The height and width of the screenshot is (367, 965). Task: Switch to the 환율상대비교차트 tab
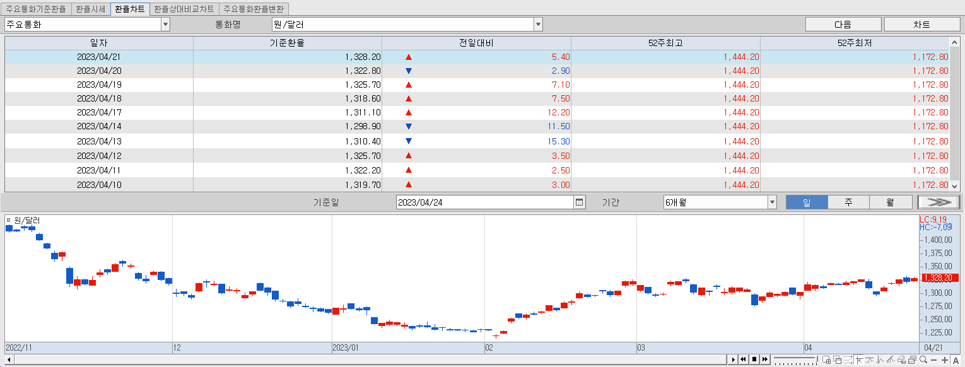[x=184, y=9]
